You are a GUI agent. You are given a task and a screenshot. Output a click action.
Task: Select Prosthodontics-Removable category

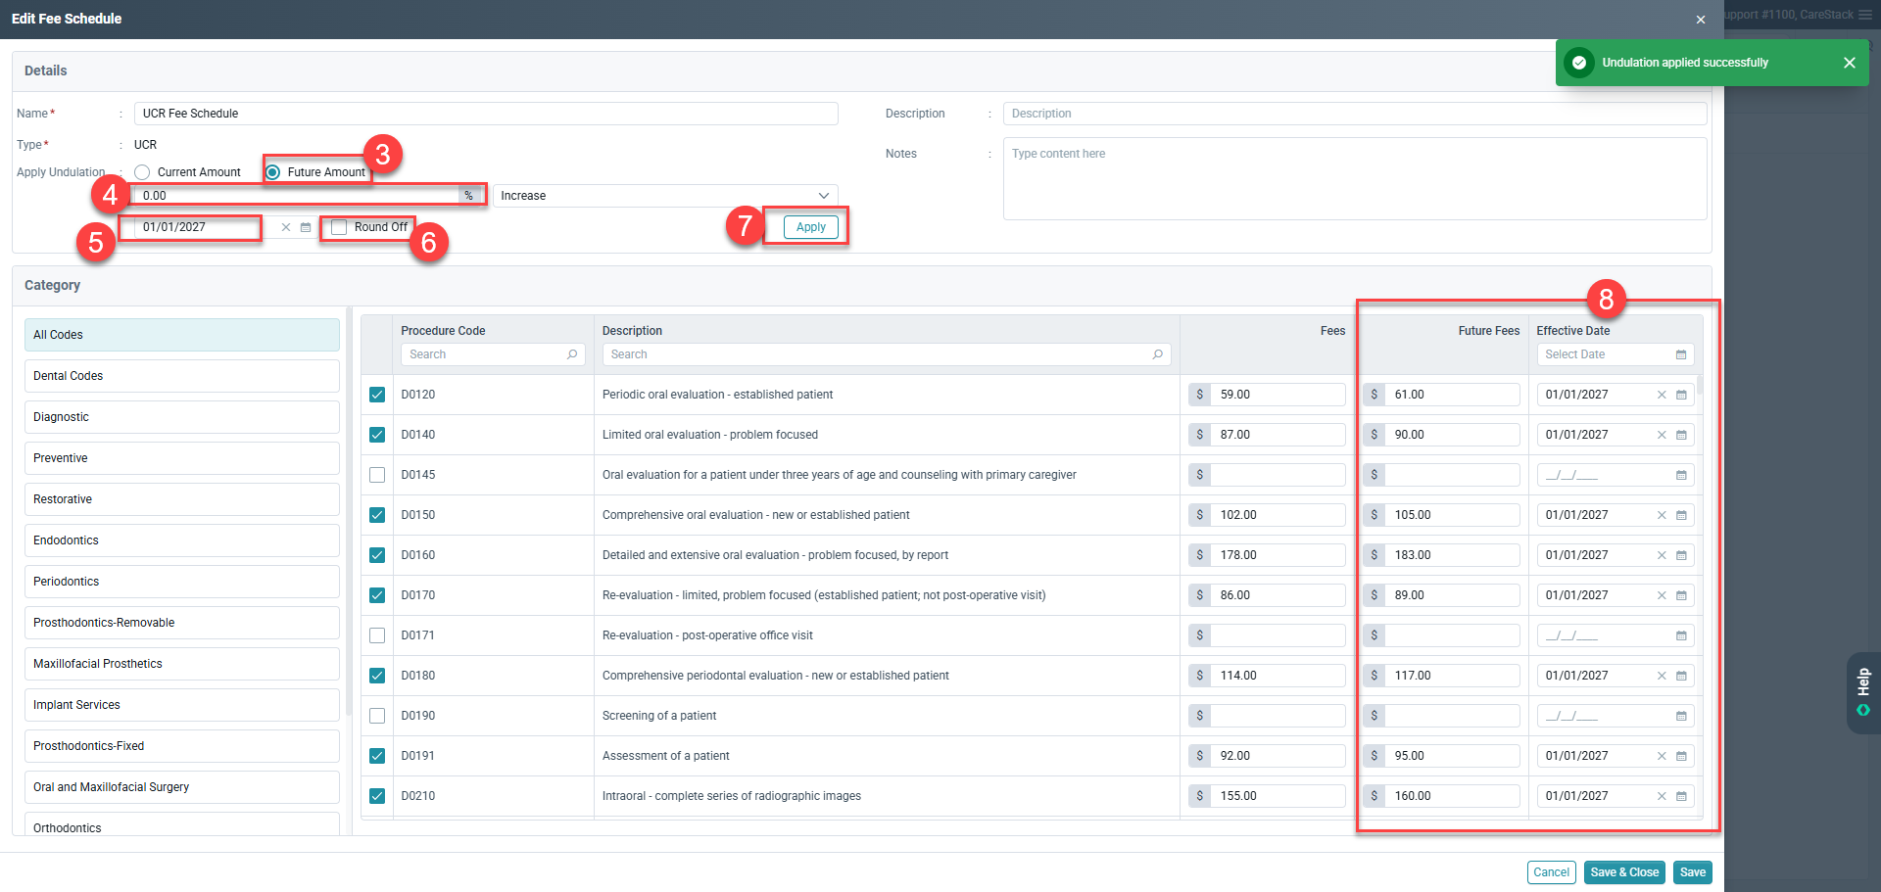click(182, 623)
